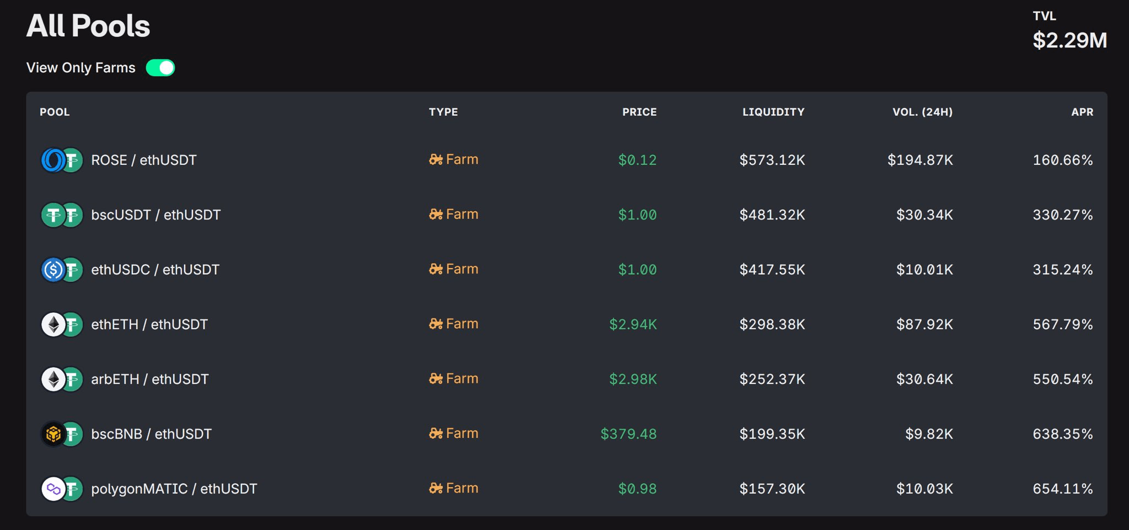This screenshot has width=1129, height=530.
Task: Sort pools by the Liquidity column header
Action: [773, 112]
